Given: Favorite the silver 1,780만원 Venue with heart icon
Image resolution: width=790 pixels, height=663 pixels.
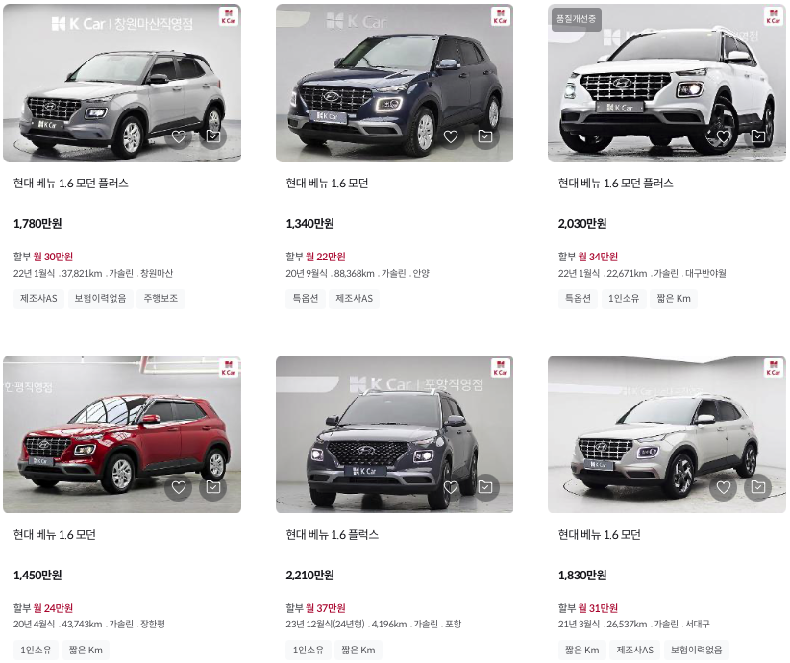Looking at the screenshot, I should (x=179, y=136).
